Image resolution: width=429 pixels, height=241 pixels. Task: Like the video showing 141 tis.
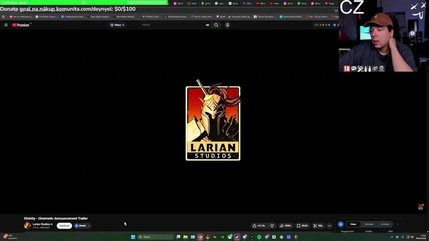point(259,226)
